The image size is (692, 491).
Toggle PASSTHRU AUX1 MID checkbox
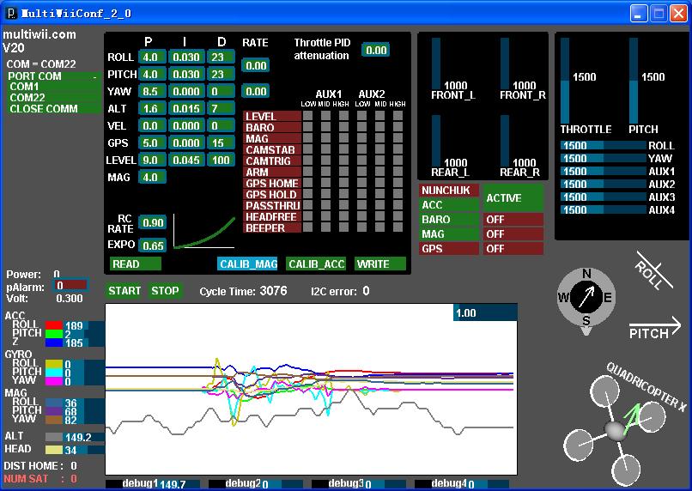click(325, 205)
